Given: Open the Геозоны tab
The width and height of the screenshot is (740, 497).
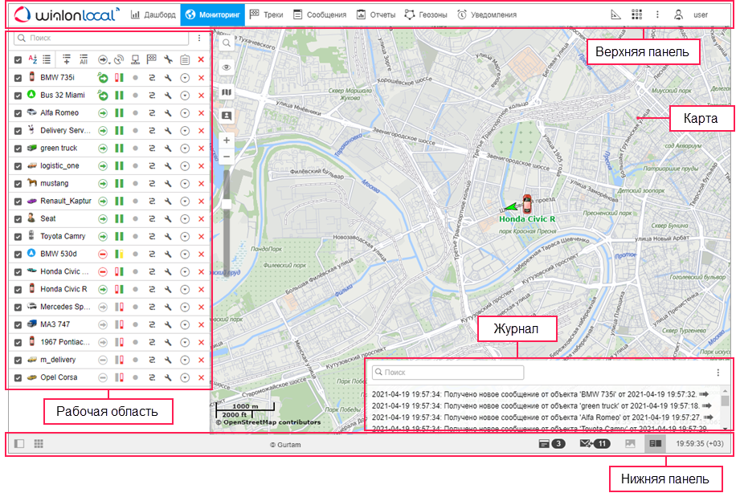Looking at the screenshot, I should (426, 14).
